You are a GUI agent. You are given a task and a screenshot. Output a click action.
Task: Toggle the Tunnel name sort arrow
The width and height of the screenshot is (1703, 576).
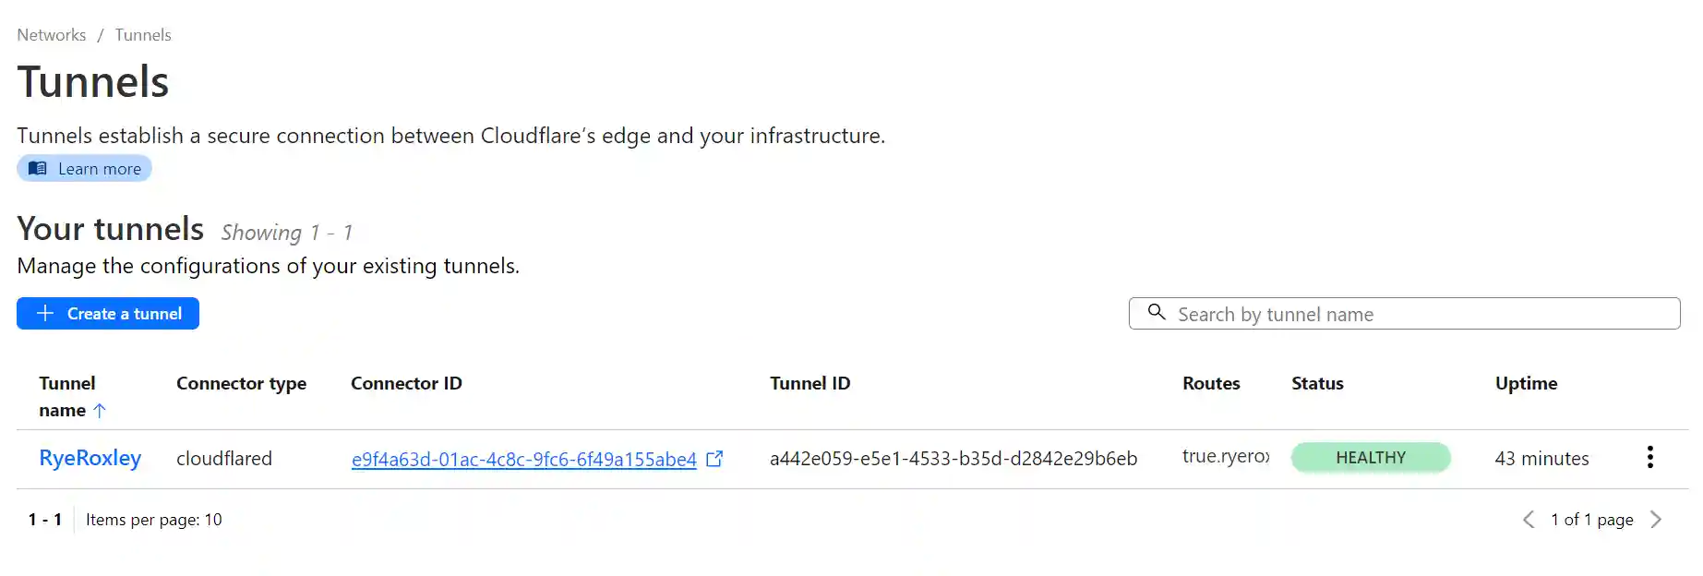(x=101, y=411)
